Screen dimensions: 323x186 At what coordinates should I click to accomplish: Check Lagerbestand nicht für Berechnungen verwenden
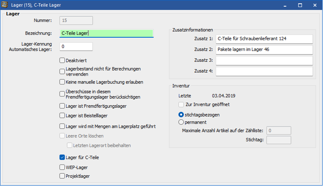(x=62, y=72)
